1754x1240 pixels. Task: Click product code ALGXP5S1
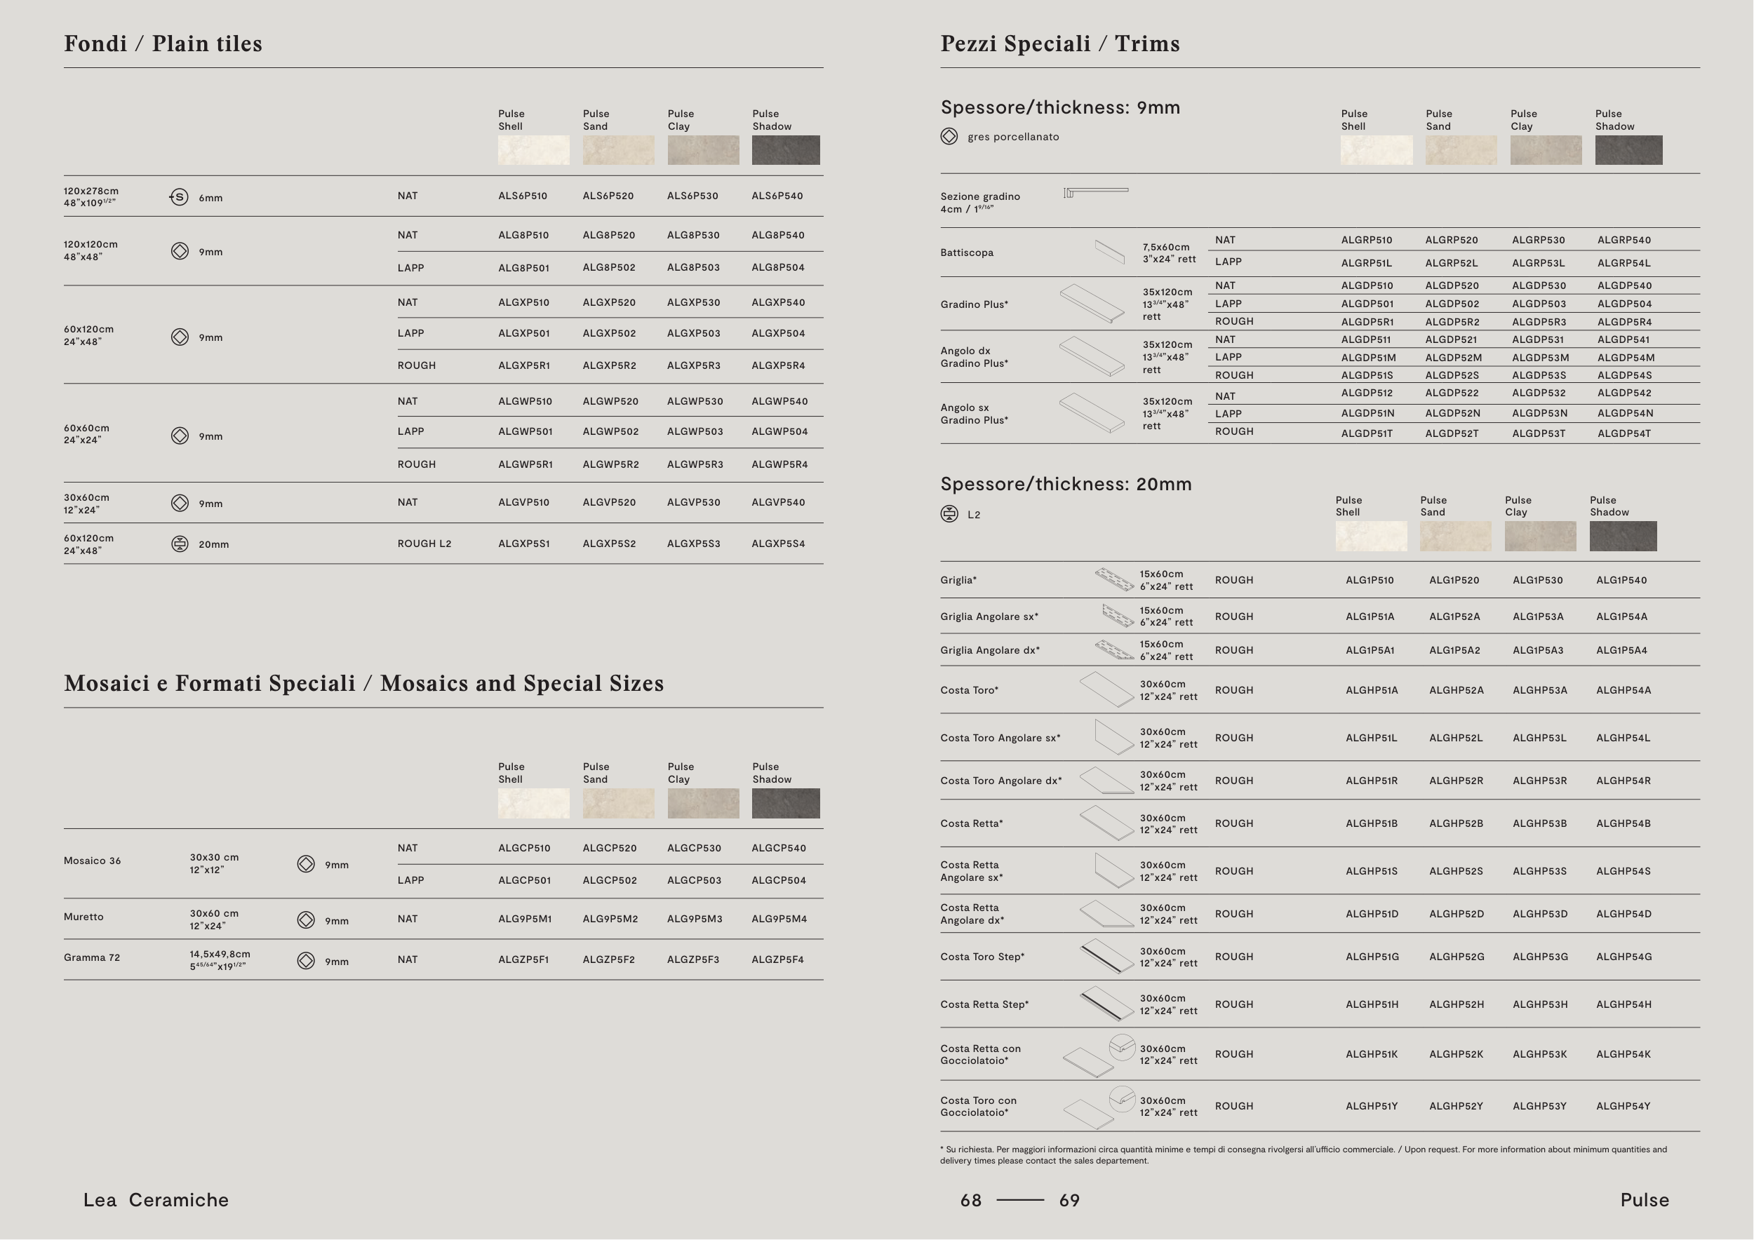(x=523, y=544)
